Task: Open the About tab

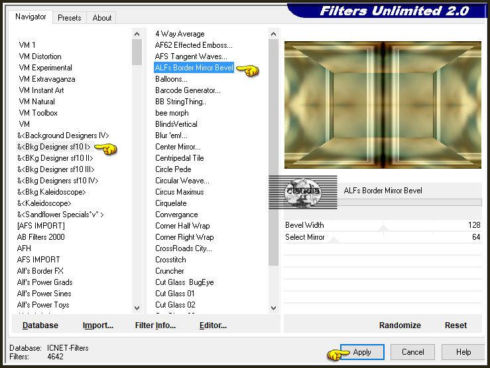Action: tap(102, 18)
